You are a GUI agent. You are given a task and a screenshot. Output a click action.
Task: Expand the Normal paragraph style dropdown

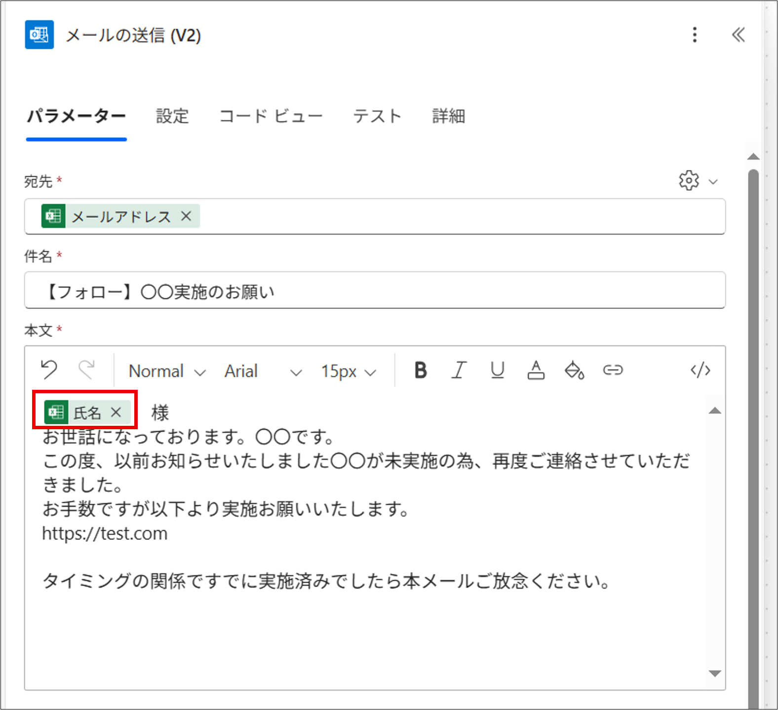click(x=167, y=372)
